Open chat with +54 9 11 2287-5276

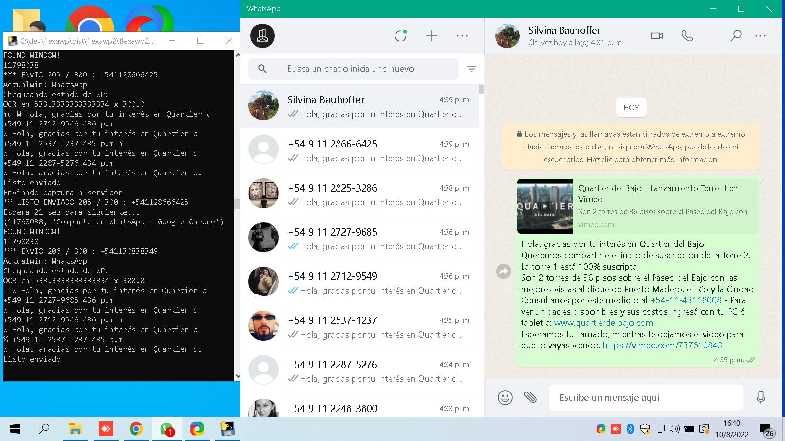pos(360,370)
